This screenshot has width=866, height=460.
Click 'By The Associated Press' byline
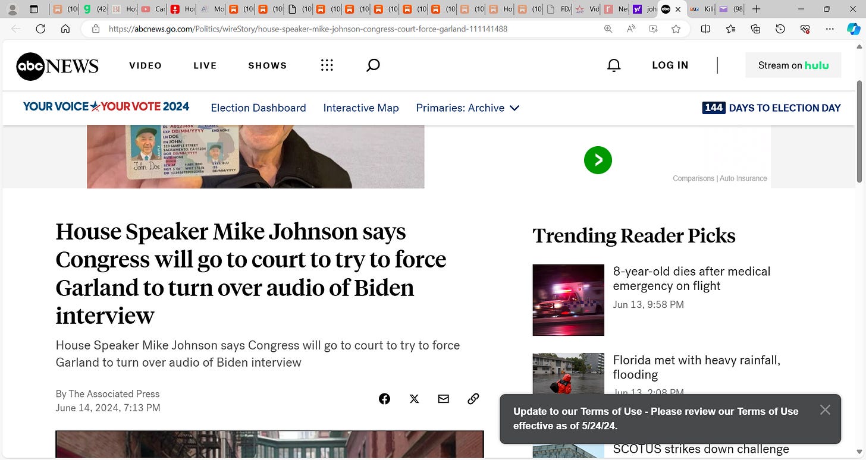coord(108,393)
